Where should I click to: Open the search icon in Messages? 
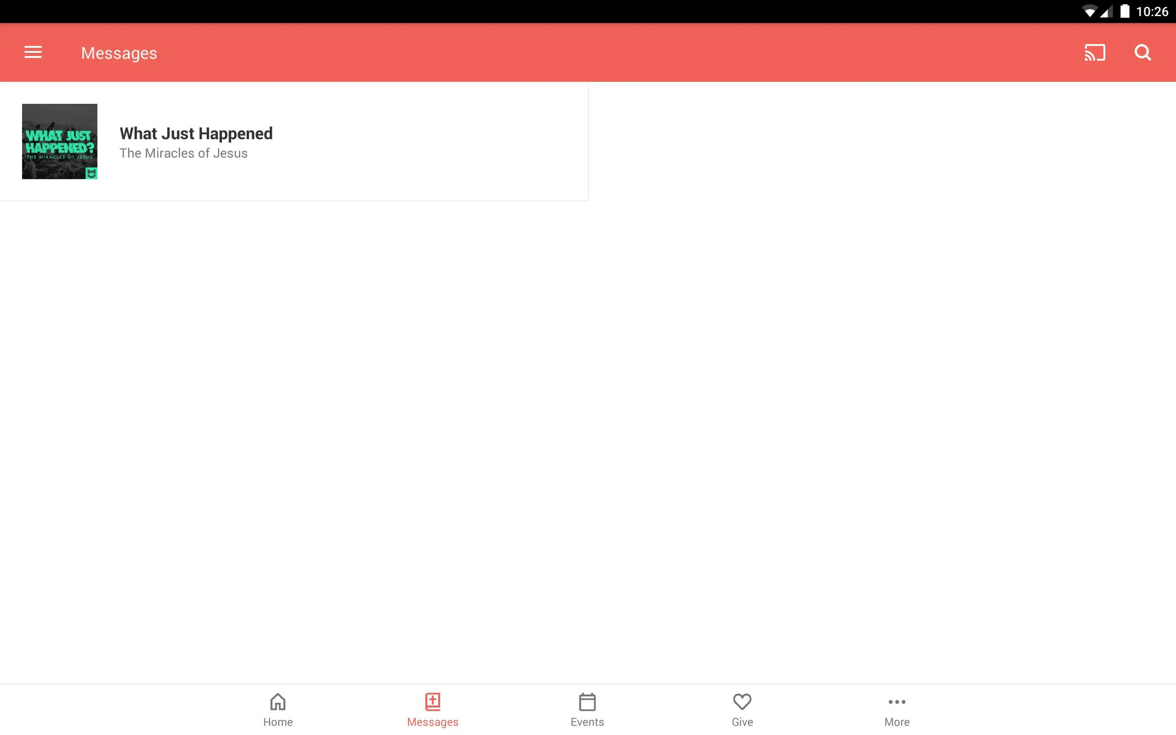(1143, 52)
